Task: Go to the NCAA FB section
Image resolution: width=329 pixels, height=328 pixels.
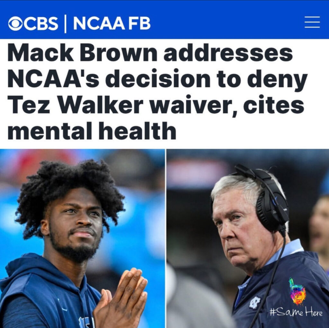Action: tap(111, 23)
